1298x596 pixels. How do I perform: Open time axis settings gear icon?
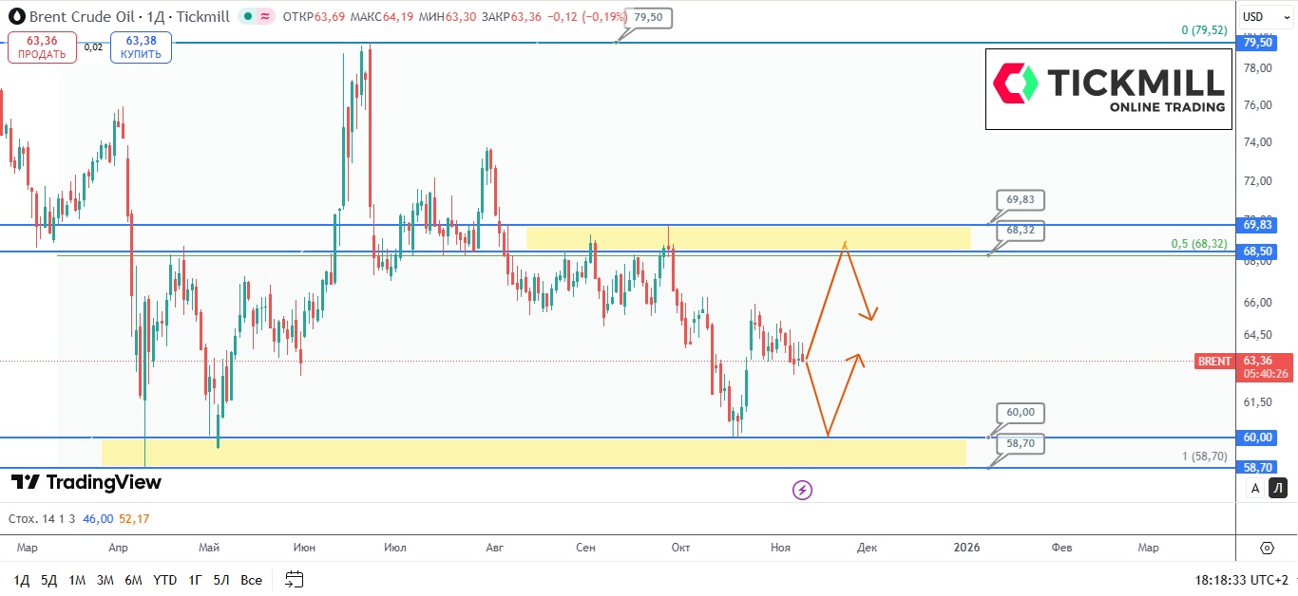[1267, 548]
